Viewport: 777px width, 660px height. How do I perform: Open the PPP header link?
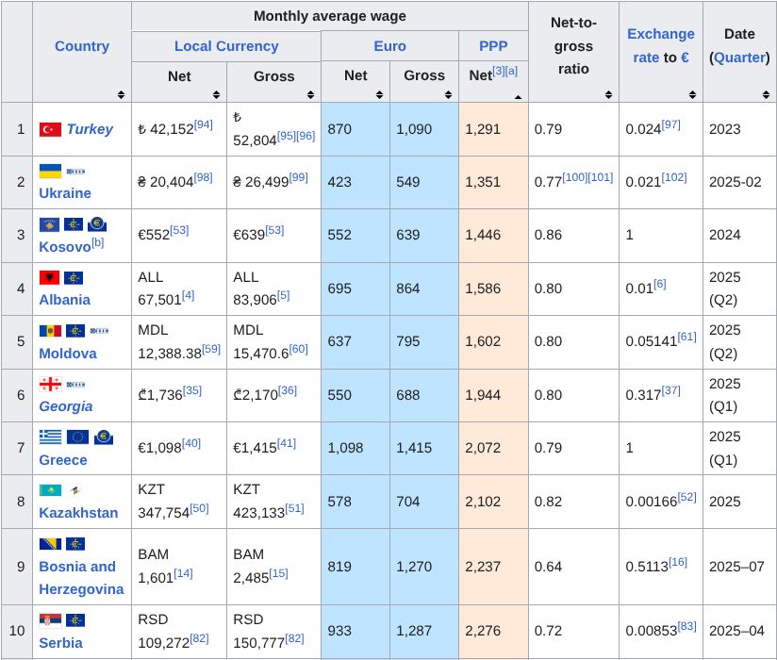tap(493, 46)
